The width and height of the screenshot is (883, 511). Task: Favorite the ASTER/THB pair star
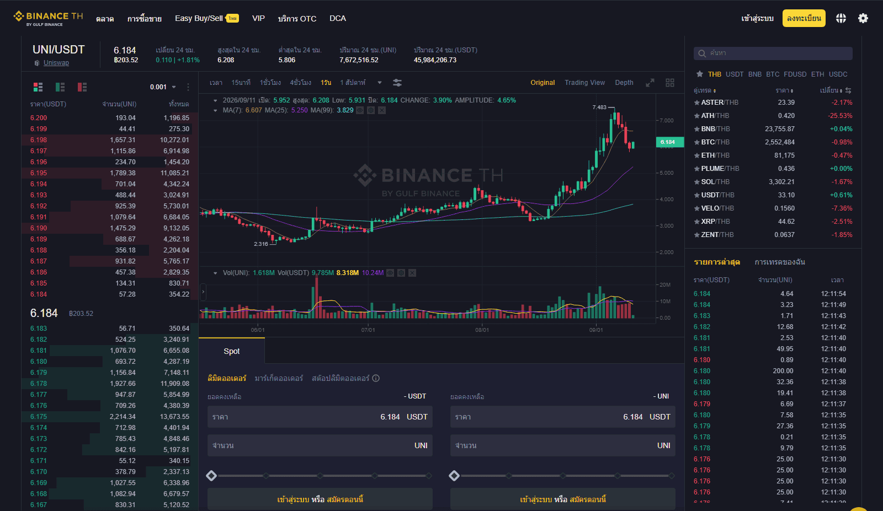tap(697, 103)
